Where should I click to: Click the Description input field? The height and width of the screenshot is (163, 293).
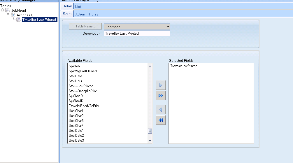pos(137,34)
